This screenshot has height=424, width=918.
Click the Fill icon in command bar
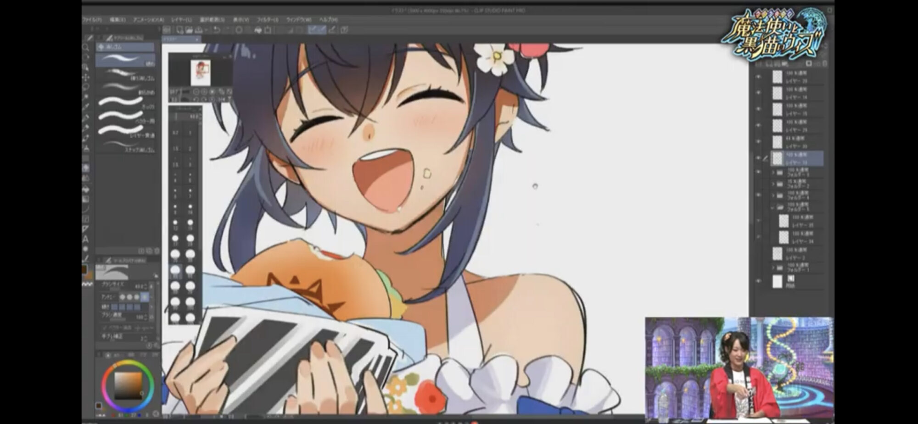pyautogui.click(x=258, y=30)
